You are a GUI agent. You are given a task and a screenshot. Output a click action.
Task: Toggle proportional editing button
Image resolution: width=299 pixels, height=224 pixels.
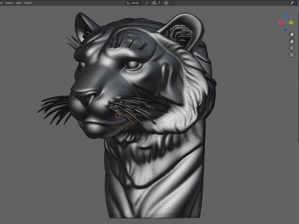166,3
